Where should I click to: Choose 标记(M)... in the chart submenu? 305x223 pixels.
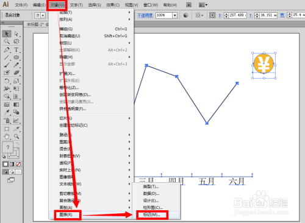[152, 214]
